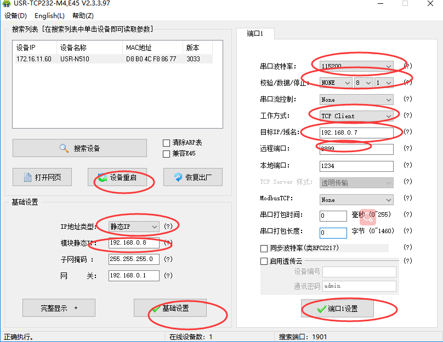Open the English(L) language menu
The image size is (443, 342).
pos(49,16)
